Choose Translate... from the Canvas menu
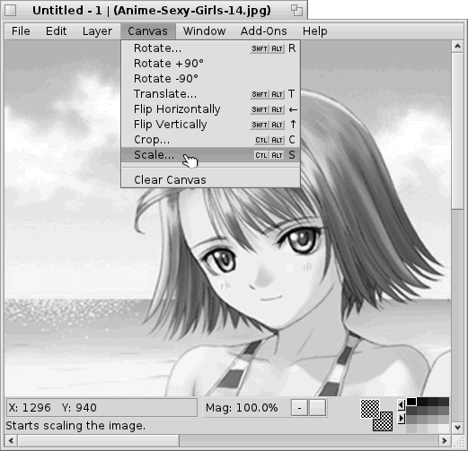This screenshot has width=468, height=451. pyautogui.click(x=210, y=94)
